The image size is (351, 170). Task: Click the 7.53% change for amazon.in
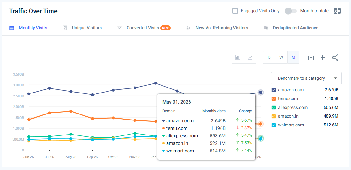(x=246, y=143)
